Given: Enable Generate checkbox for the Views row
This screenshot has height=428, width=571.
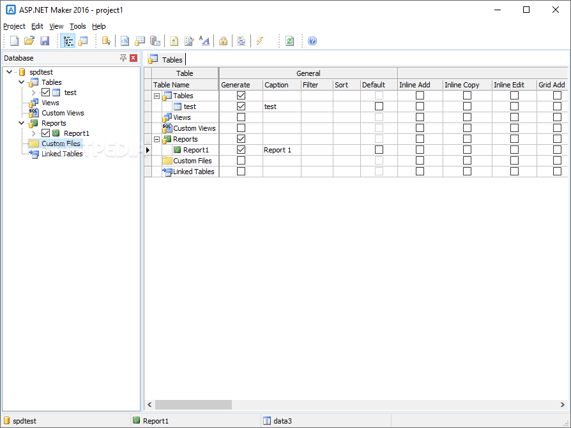Looking at the screenshot, I should pyautogui.click(x=241, y=117).
